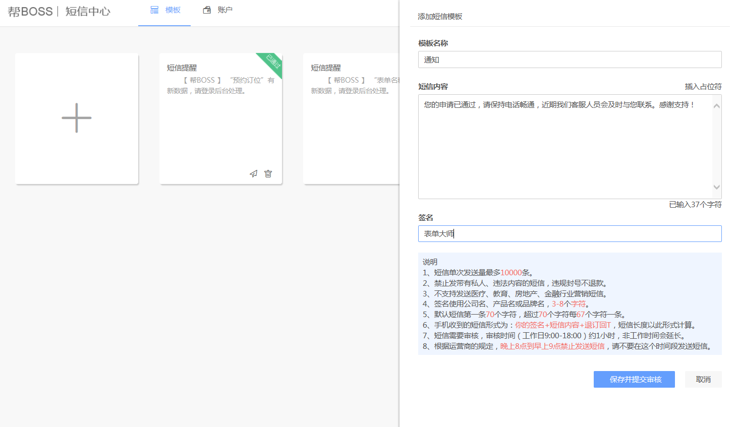Viewport: 737px width, 427px height.
Task: Click the 保存并提交审核 button
Action: [634, 379]
